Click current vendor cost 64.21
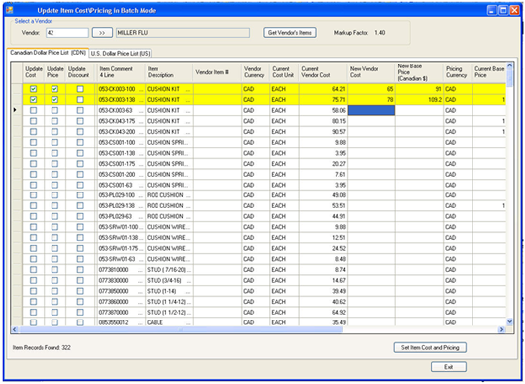 point(323,89)
